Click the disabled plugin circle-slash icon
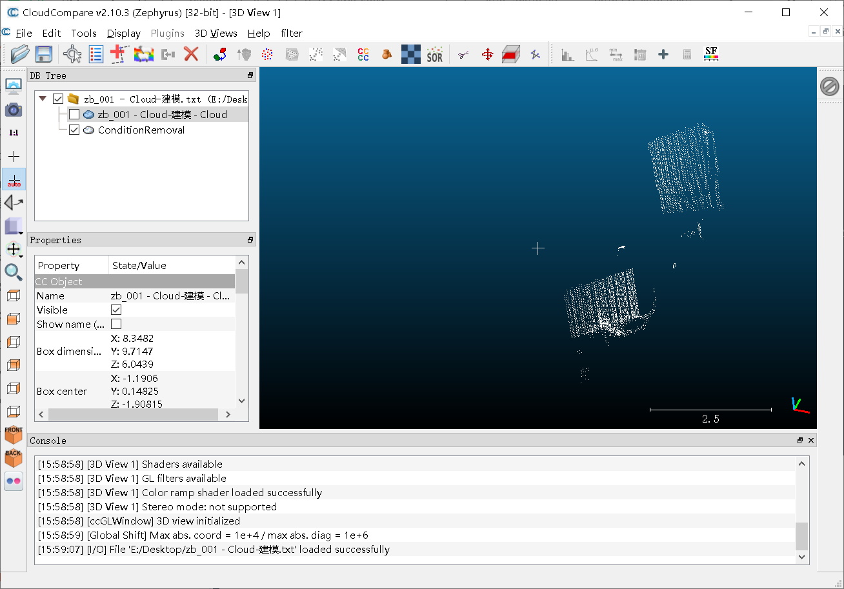The image size is (844, 589). click(830, 86)
